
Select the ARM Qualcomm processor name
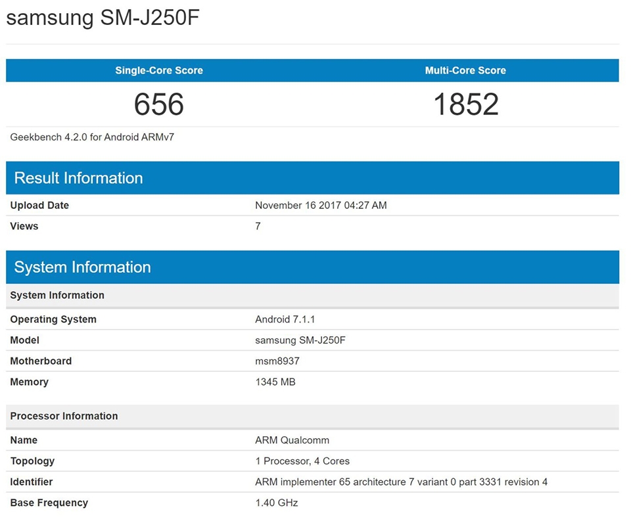click(x=292, y=440)
